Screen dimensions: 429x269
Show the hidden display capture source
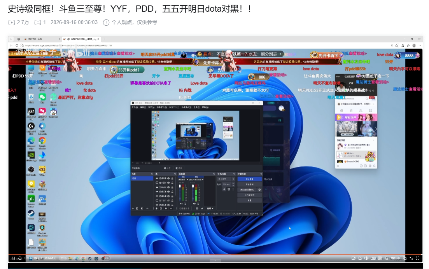tap(168, 200)
